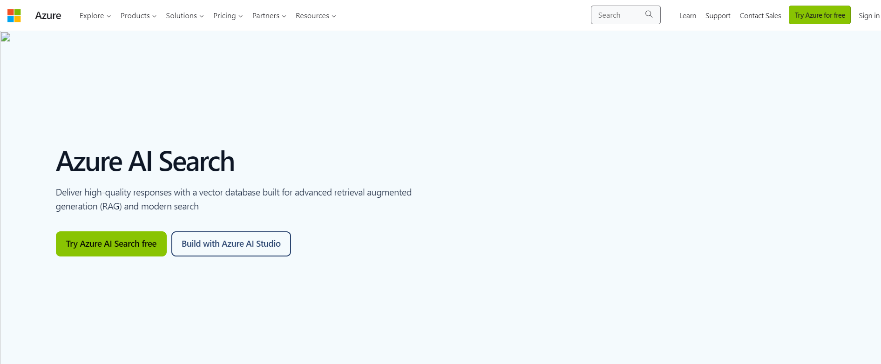Show the Partners dropdown menu
Image resolution: width=881 pixels, height=364 pixels.
pyautogui.click(x=269, y=16)
